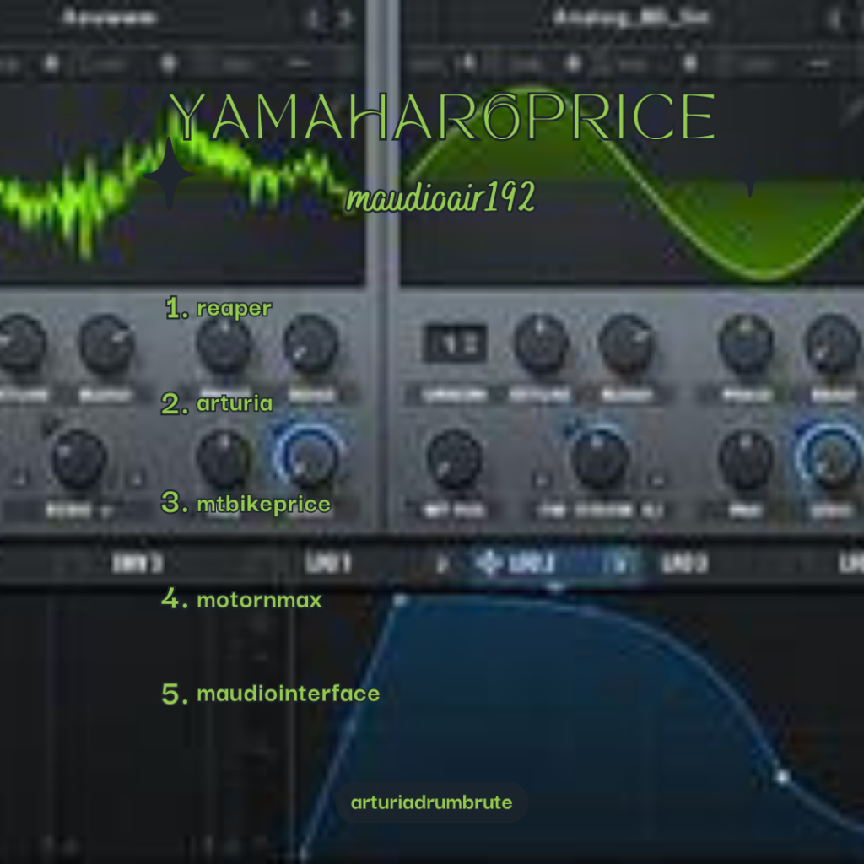Image resolution: width=864 pixels, height=864 pixels.
Task: Click the WT POS knob in right oscillator
Action: pyautogui.click(x=455, y=460)
